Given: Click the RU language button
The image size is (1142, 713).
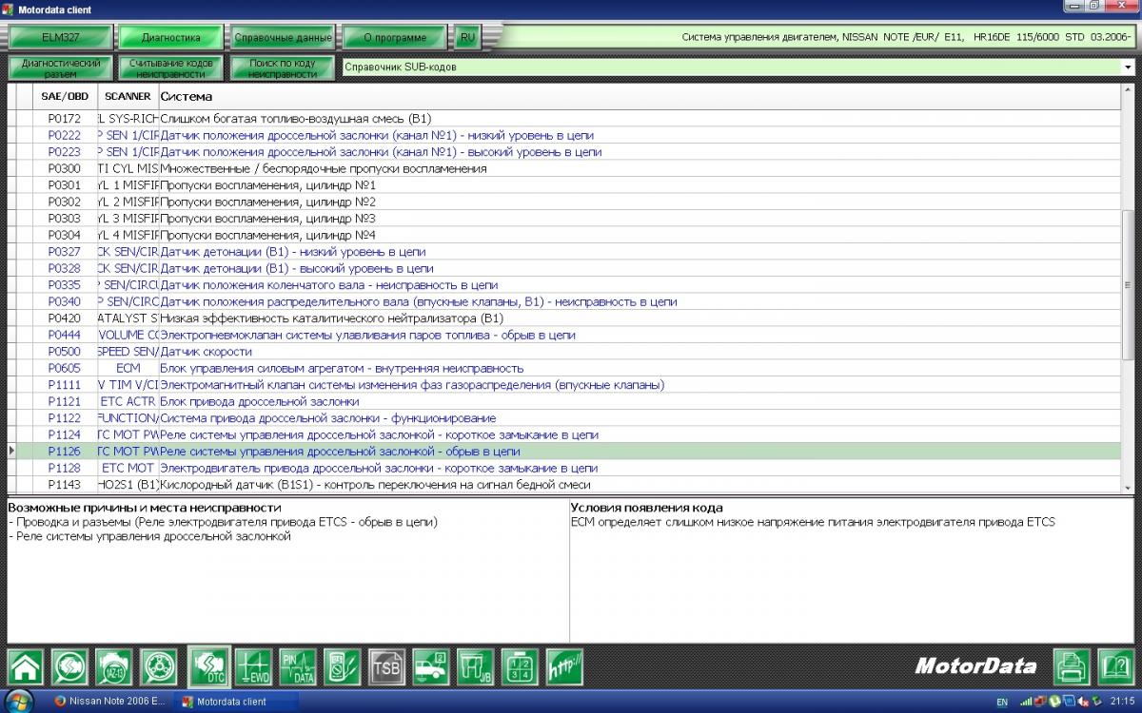Looking at the screenshot, I should (x=466, y=38).
